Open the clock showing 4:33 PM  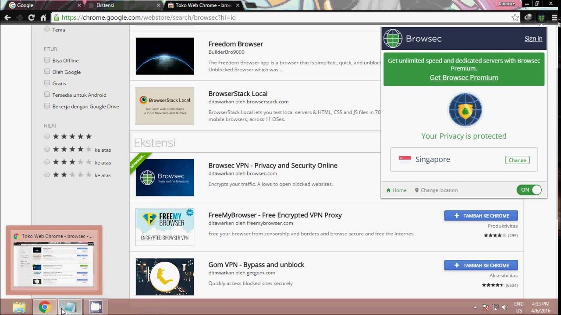540,307
